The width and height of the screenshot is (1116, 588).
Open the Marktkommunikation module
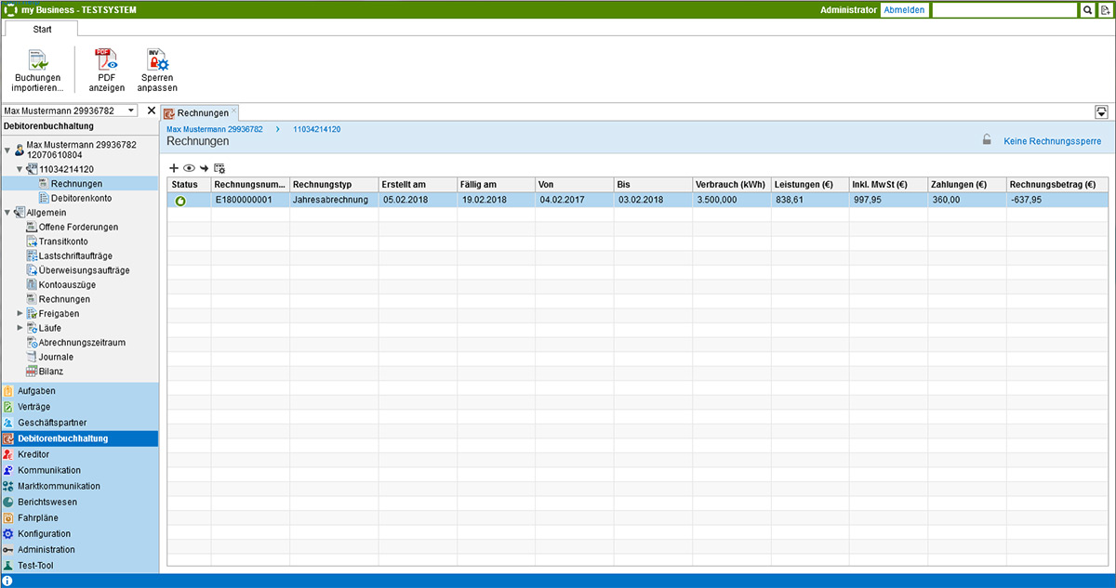79,486
